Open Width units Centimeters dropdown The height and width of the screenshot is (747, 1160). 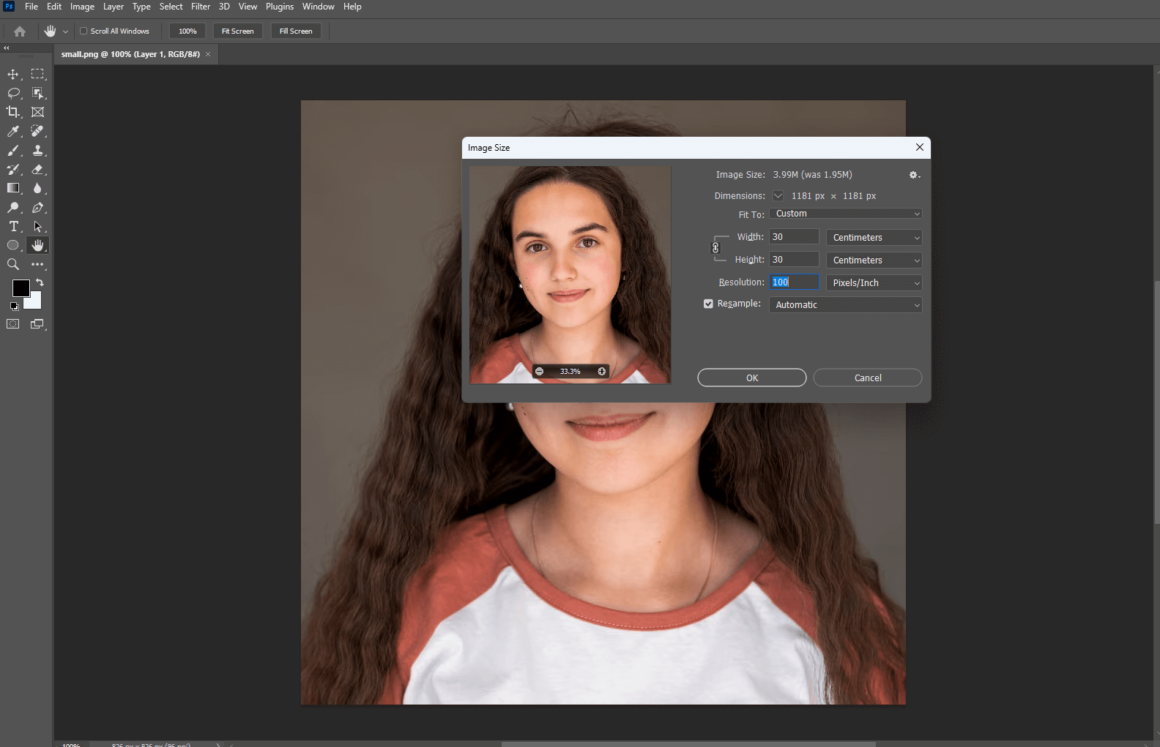point(874,238)
